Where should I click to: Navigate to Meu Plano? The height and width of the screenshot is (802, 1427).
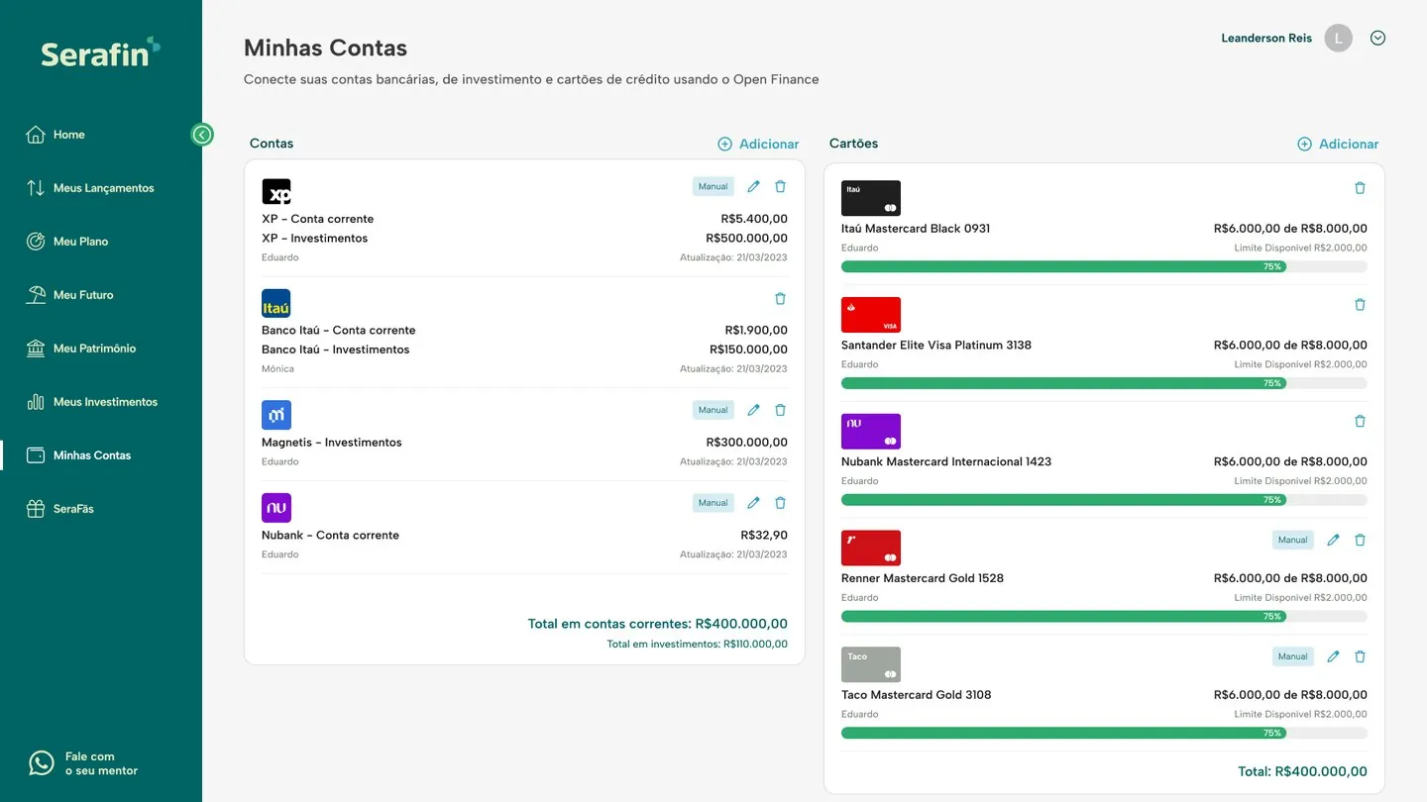point(67,242)
